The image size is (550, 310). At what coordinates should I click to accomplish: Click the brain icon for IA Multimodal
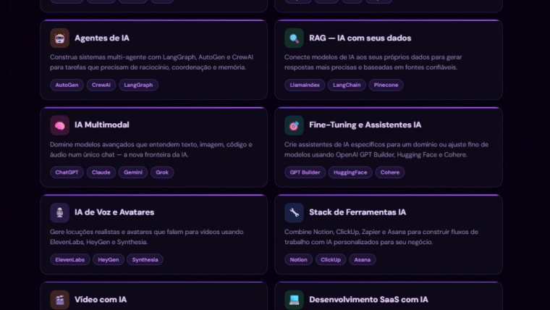(60, 125)
